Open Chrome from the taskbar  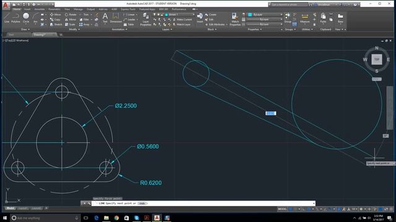click(116, 218)
